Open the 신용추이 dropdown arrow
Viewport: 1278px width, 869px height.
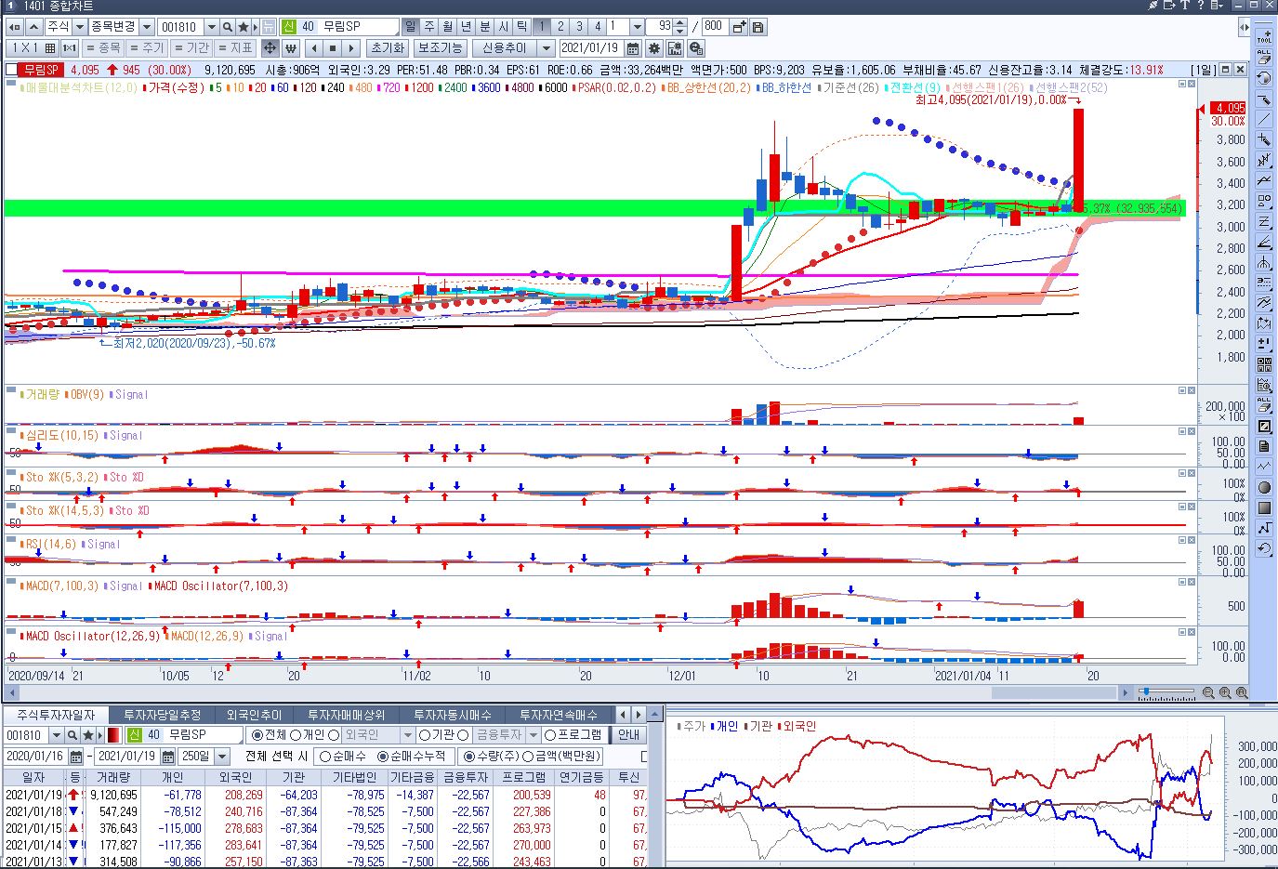pos(547,48)
